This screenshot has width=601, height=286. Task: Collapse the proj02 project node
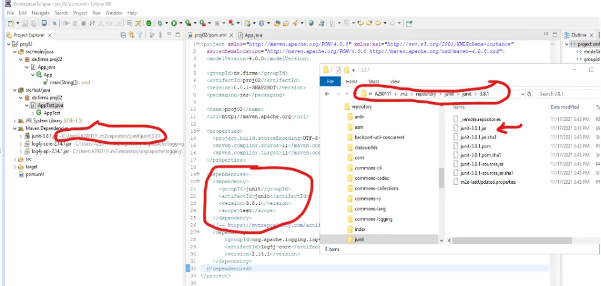click(9, 45)
